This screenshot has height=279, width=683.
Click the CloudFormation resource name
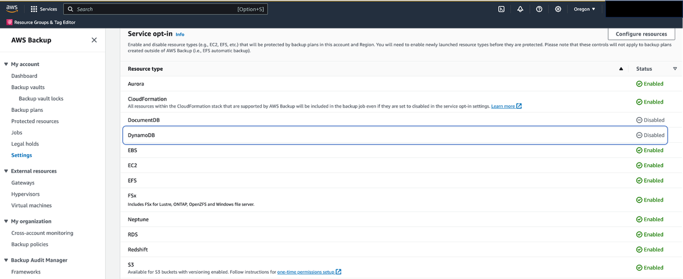(x=147, y=99)
